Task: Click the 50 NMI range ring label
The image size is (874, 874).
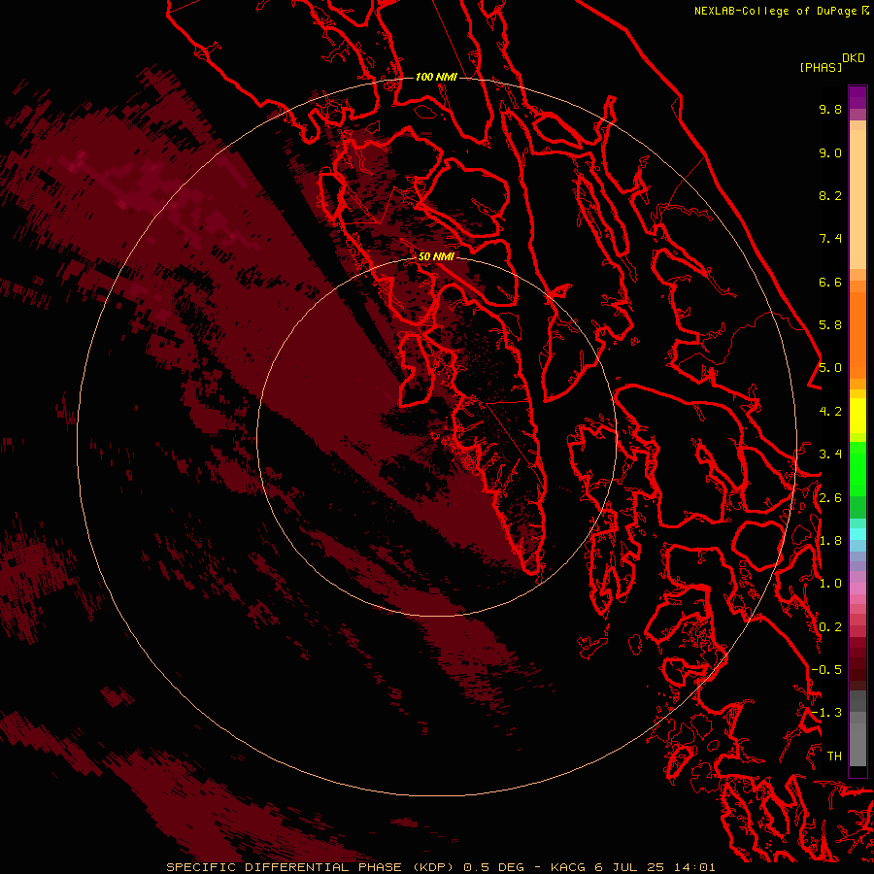Action: coord(436,256)
